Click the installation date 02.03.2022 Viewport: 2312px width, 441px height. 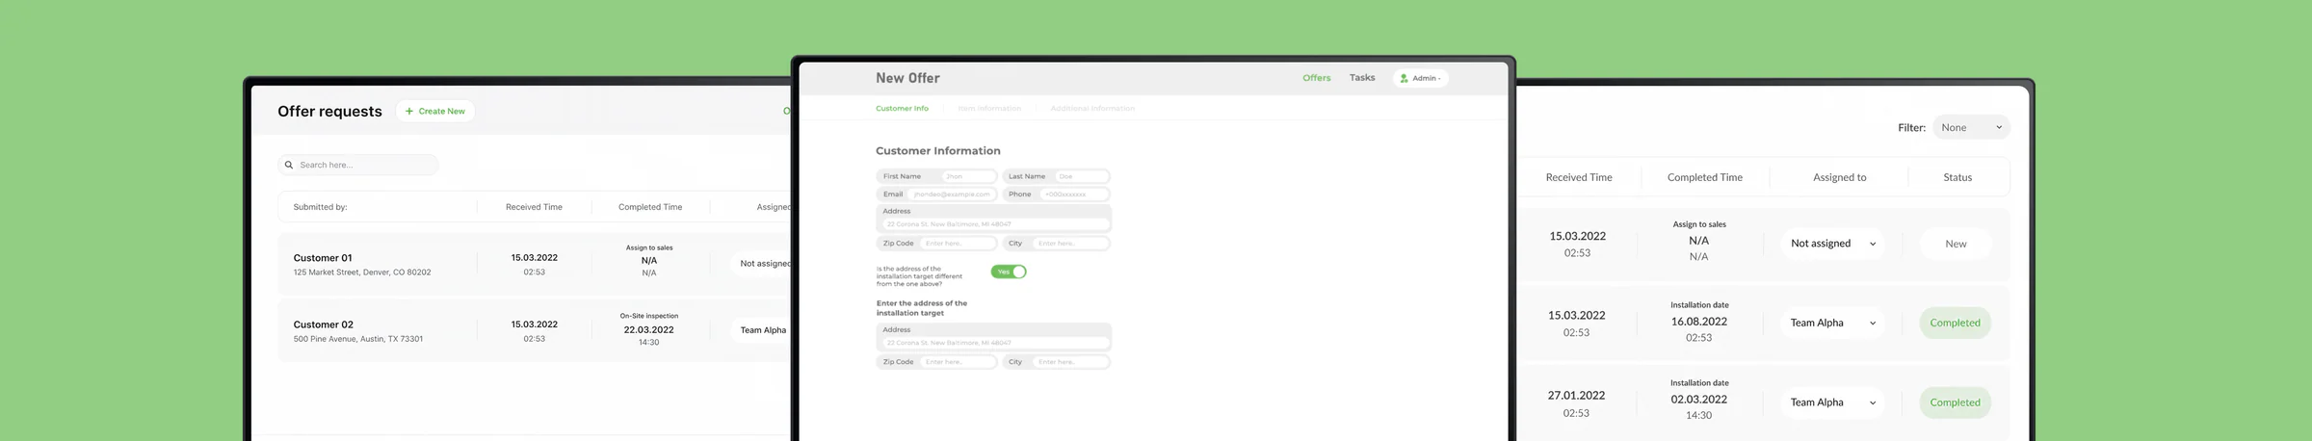[1699, 399]
